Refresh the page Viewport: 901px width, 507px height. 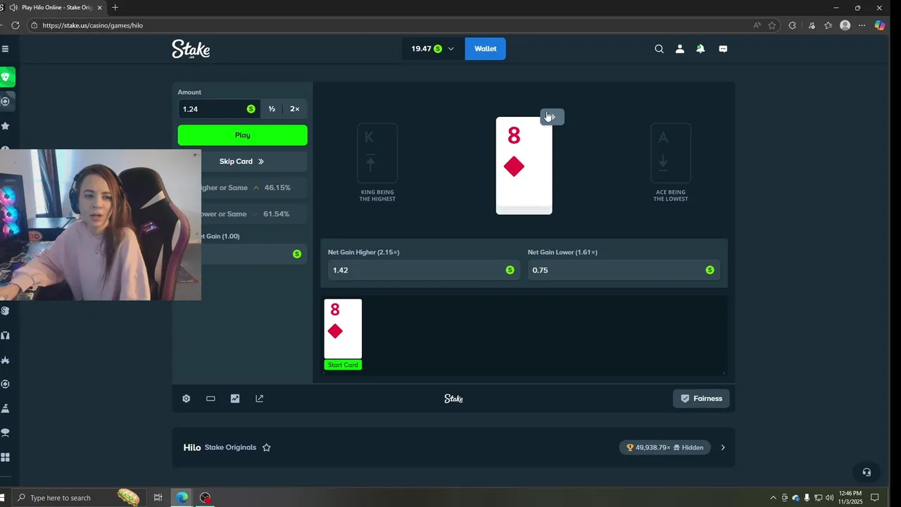tap(15, 25)
